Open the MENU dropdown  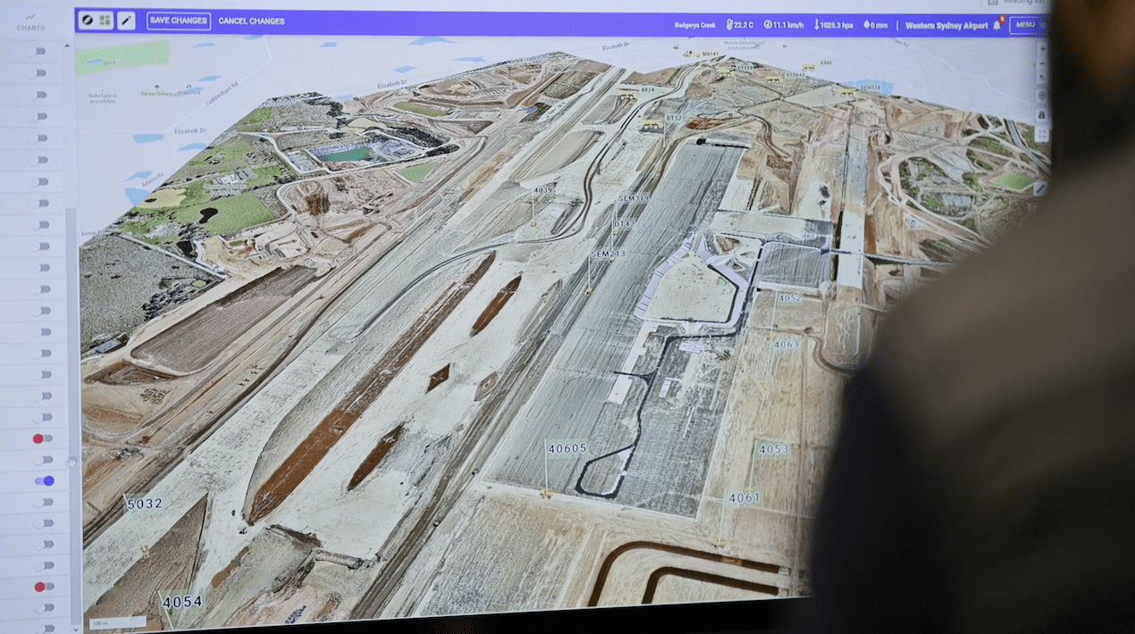(x=1026, y=25)
